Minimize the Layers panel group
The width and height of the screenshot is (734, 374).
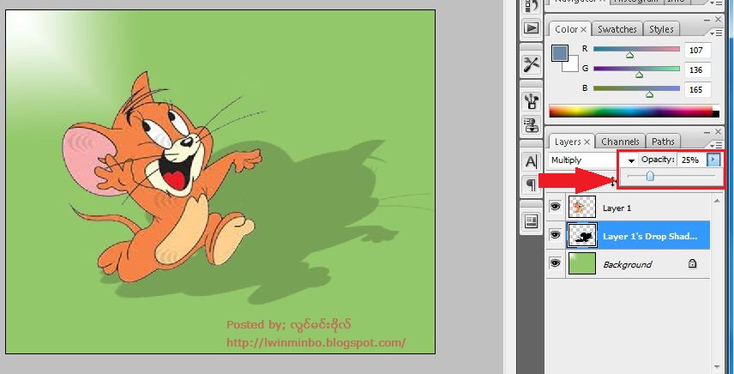[707, 132]
